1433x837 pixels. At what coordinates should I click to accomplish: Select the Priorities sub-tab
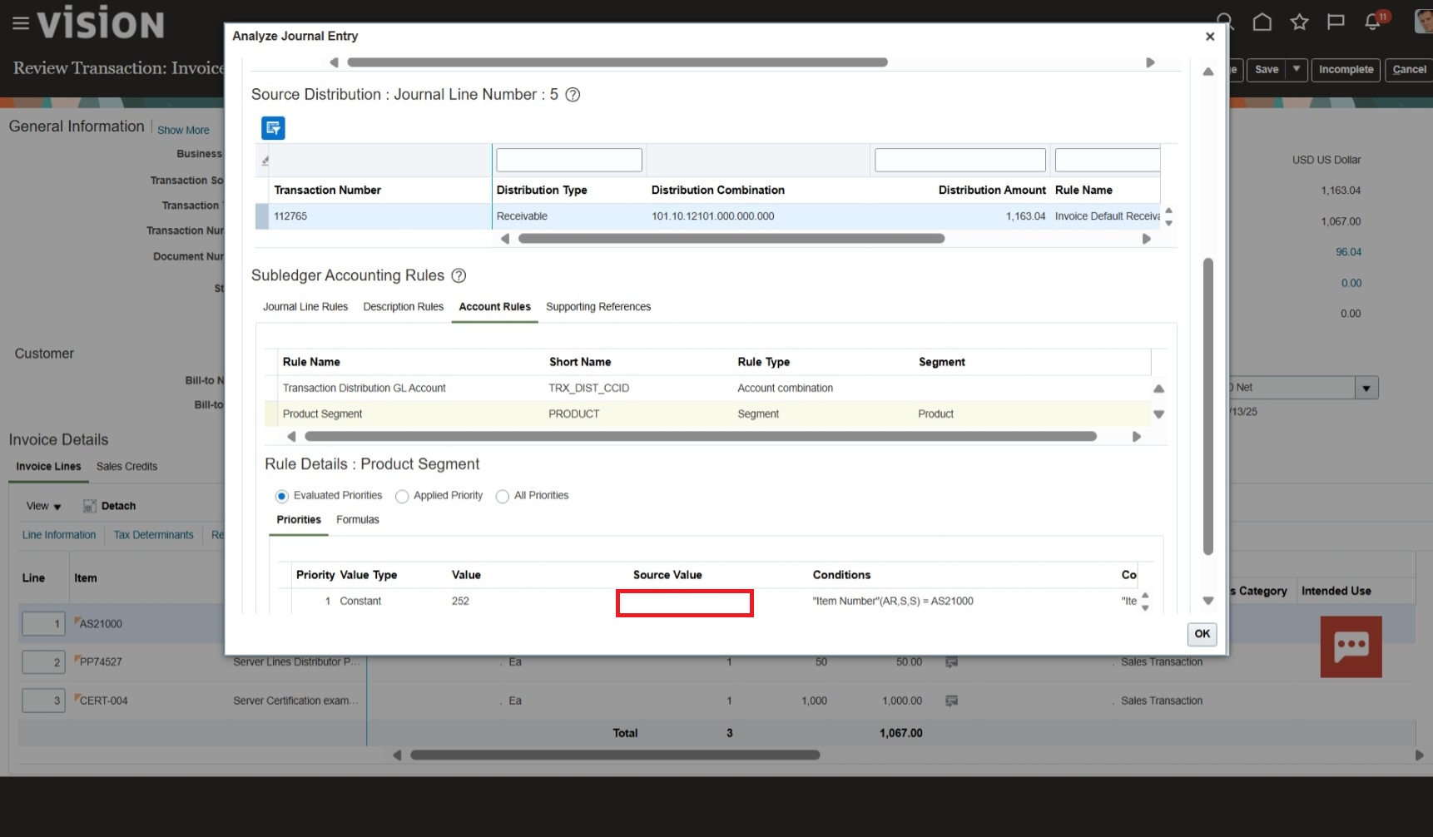pyautogui.click(x=299, y=520)
